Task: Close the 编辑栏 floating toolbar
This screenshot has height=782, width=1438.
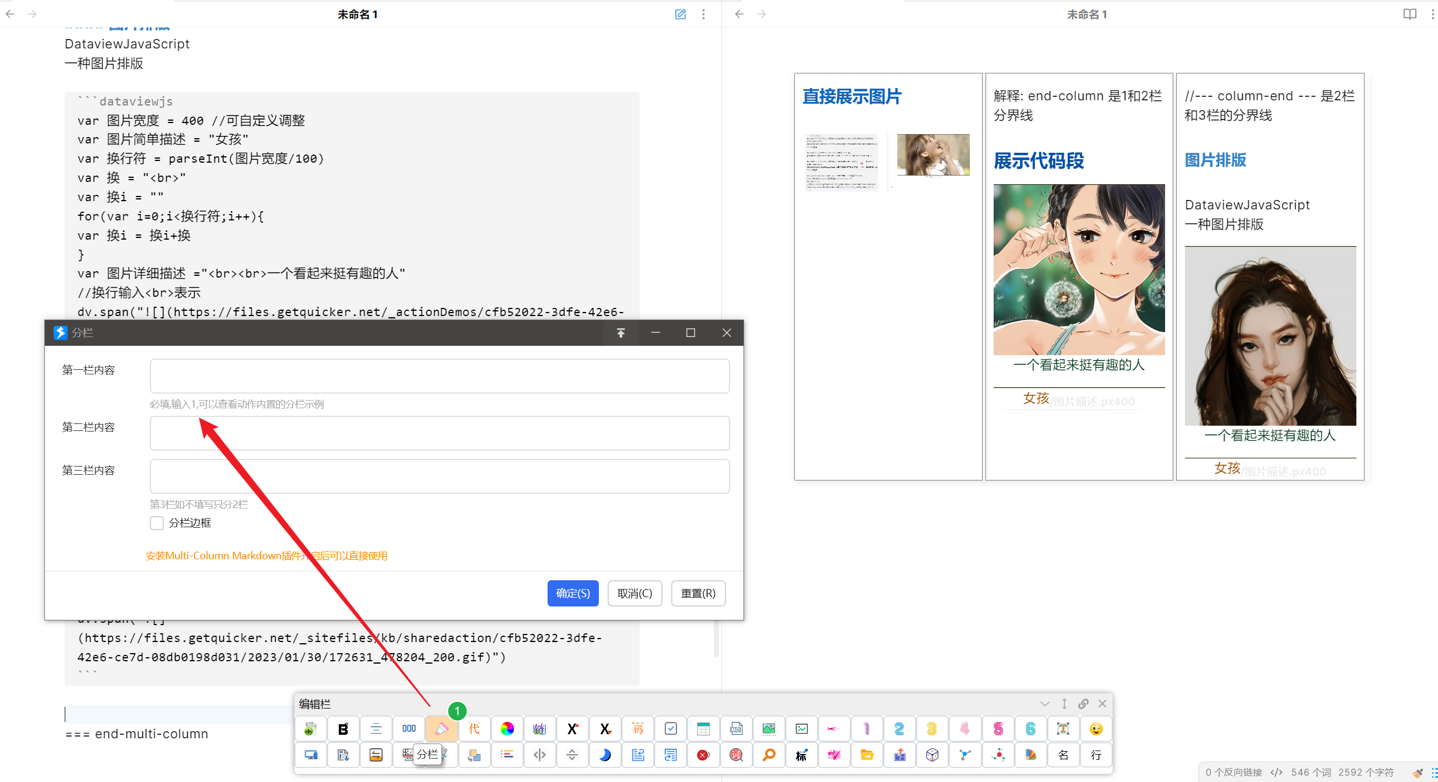Action: 1103,704
